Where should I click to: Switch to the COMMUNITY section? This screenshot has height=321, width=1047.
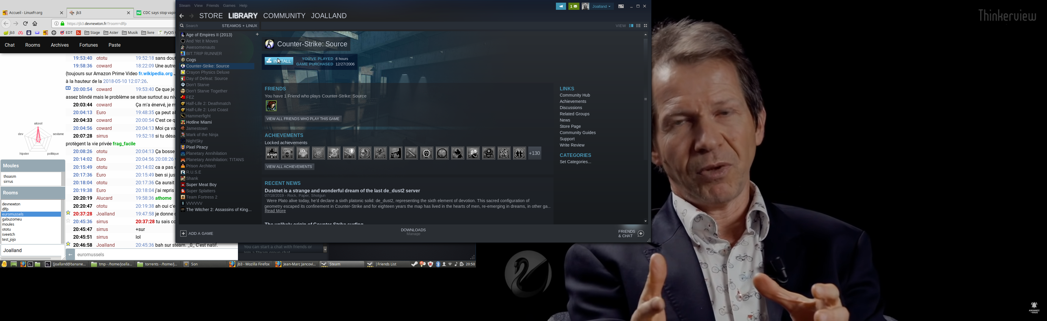284,16
